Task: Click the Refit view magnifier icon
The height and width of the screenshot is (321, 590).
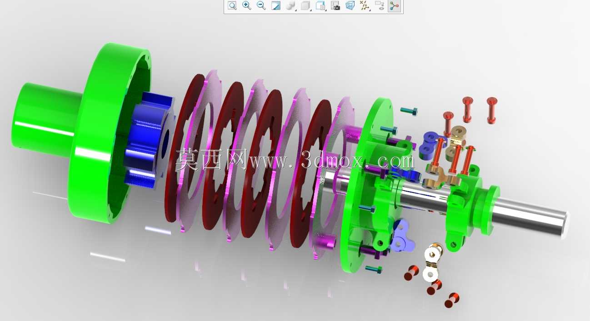Action: (x=232, y=6)
